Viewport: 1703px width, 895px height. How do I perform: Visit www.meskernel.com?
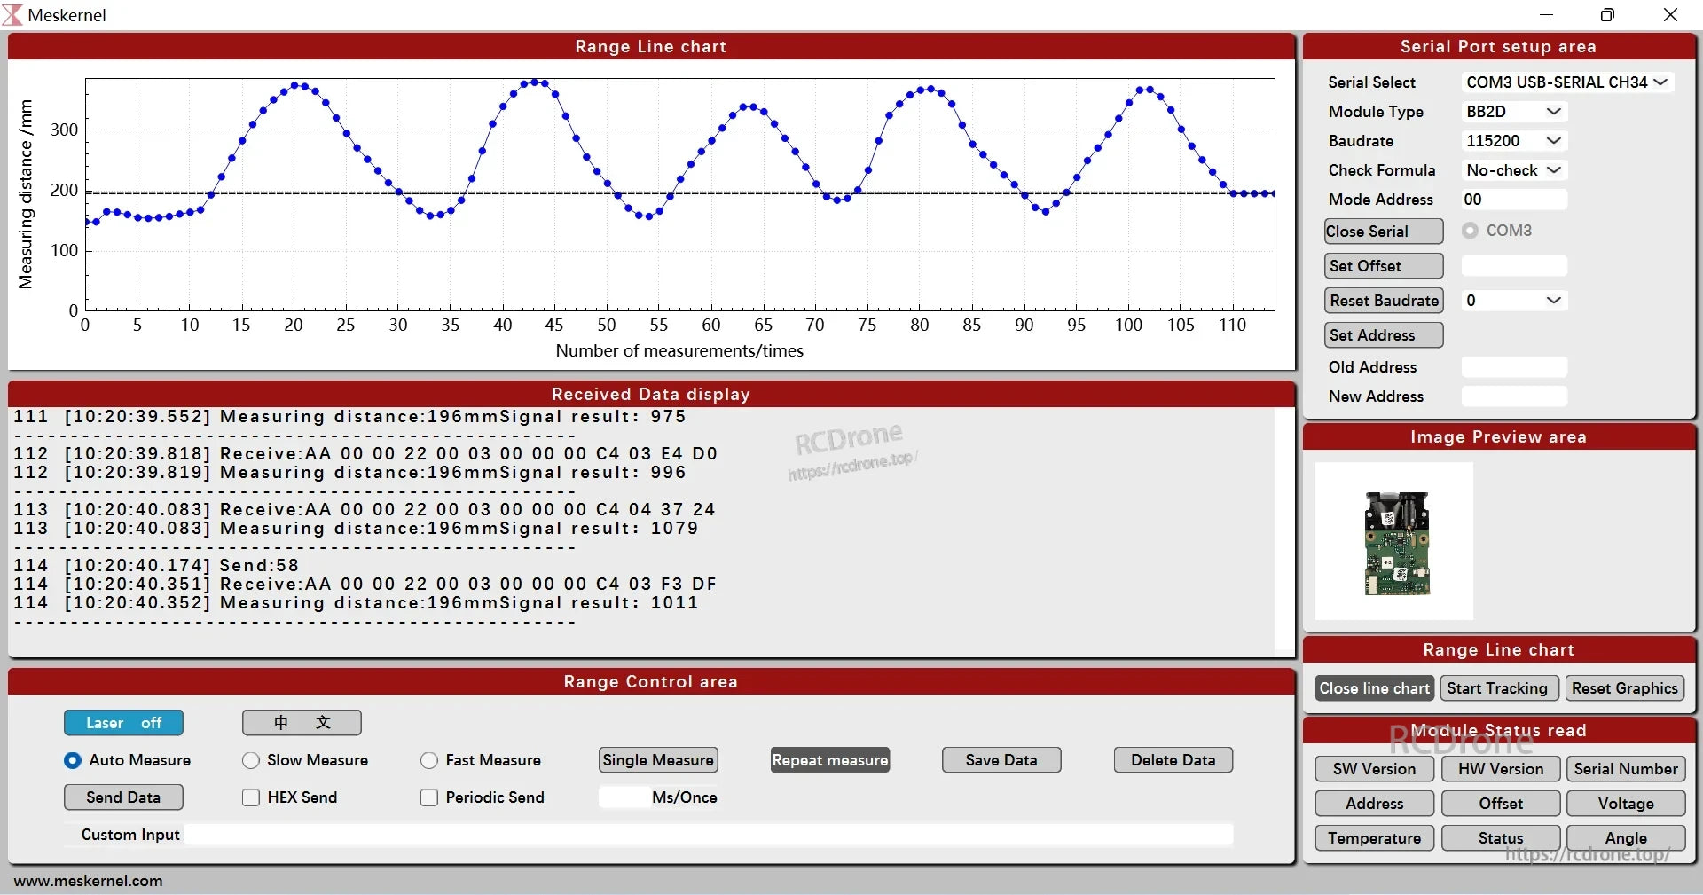(86, 881)
